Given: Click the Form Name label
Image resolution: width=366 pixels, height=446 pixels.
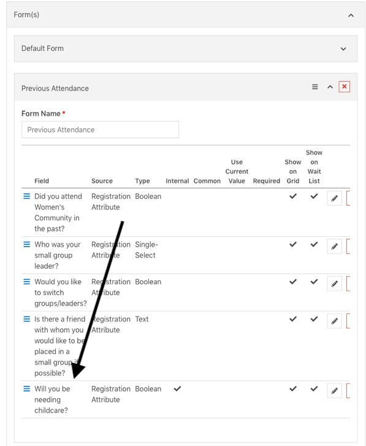Looking at the screenshot, I should [41, 113].
